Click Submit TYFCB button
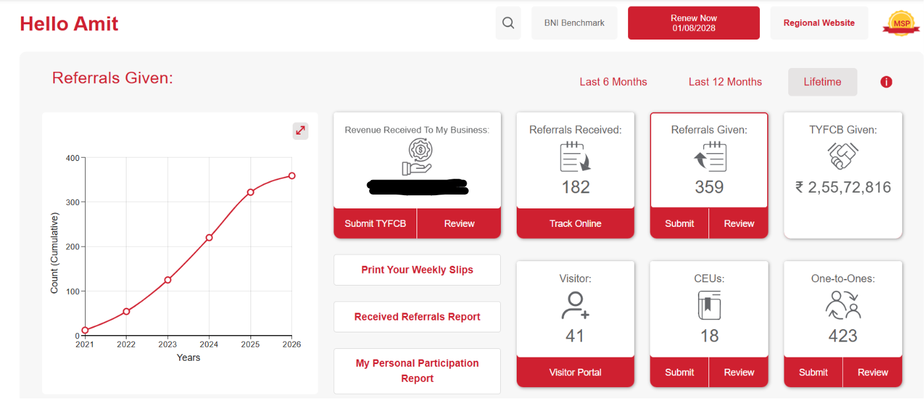 (376, 224)
